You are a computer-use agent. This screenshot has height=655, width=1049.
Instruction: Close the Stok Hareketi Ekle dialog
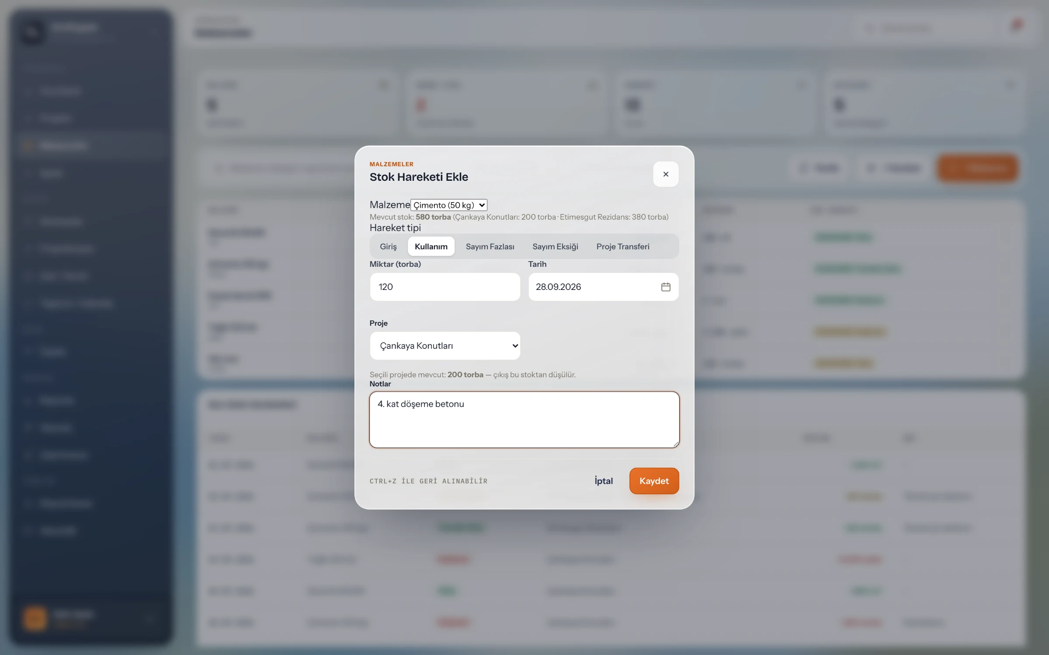[666, 174]
